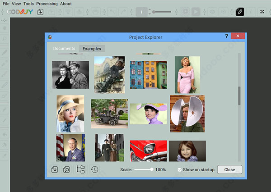Increase the toolbar number stepper value

150,10
